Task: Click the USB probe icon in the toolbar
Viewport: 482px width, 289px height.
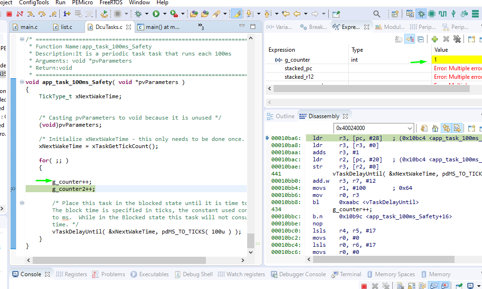Action: point(454,14)
